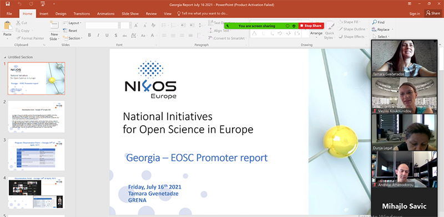
Task: Click the record indicator in sharing bar
Action: point(287,25)
